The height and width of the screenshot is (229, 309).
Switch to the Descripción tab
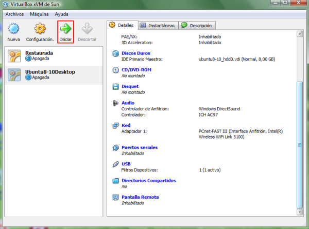[197, 25]
